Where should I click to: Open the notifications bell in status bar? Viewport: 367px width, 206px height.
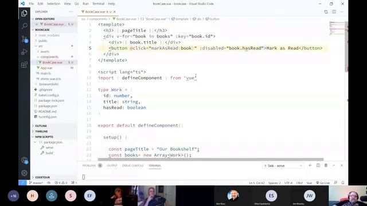(x=343, y=183)
